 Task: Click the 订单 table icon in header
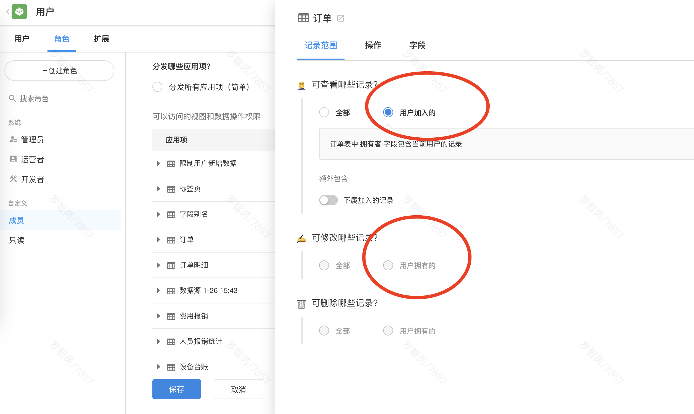pos(303,18)
